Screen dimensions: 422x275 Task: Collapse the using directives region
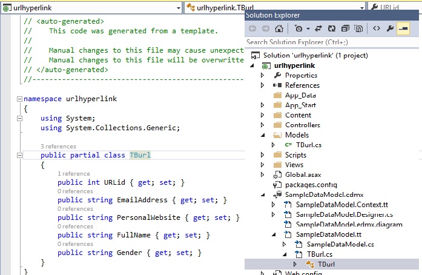[19, 119]
